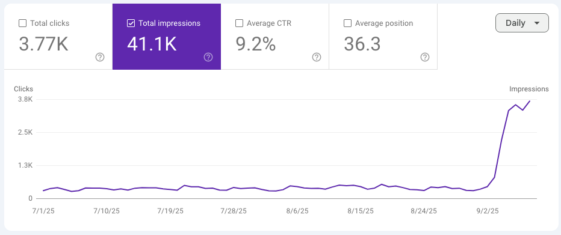Click the 7/1/25 date label on axis
This screenshot has width=561, height=235.
(x=43, y=211)
